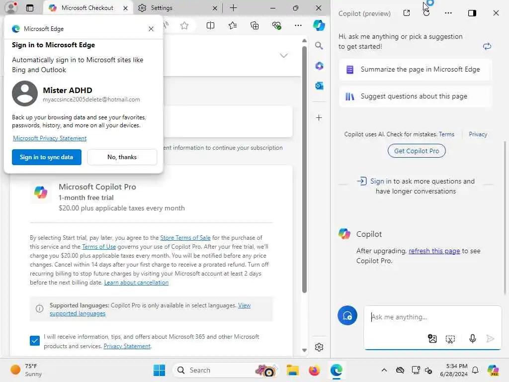Open Copilot Privacy link
The height and width of the screenshot is (382, 509).
(478, 134)
